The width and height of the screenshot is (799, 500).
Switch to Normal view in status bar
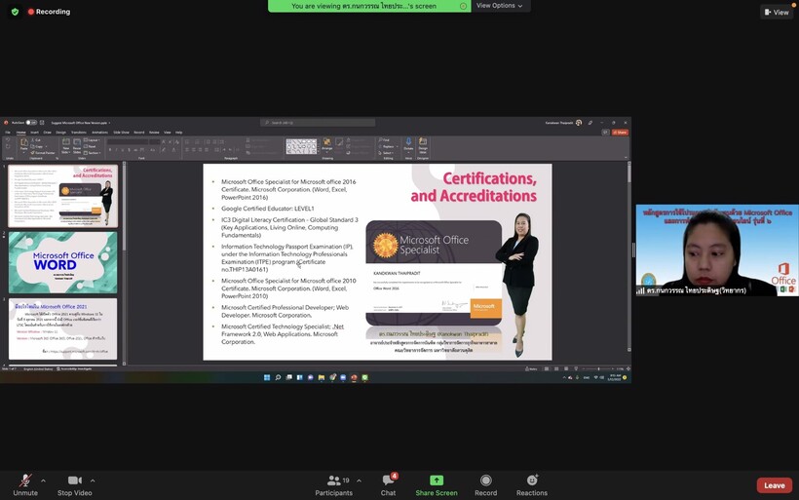point(547,369)
